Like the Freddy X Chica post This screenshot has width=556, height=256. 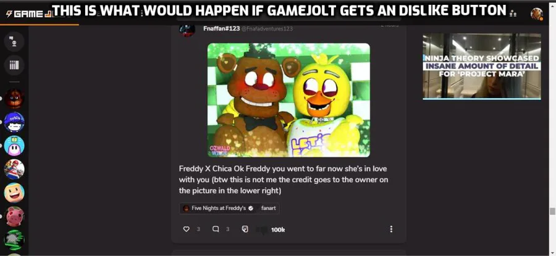pyautogui.click(x=186, y=229)
